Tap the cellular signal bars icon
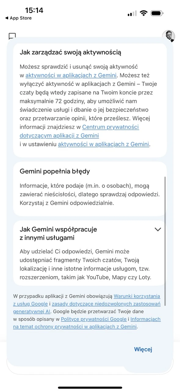180x392 pixels. pos(132,13)
